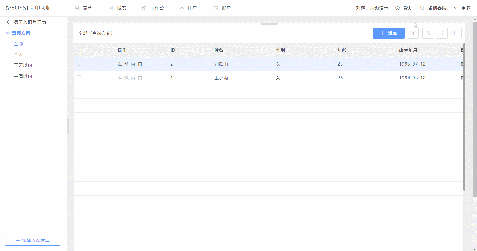Tick the checkbox for 刘欣雨's row
This screenshot has height=251, width=477.
(x=79, y=64)
